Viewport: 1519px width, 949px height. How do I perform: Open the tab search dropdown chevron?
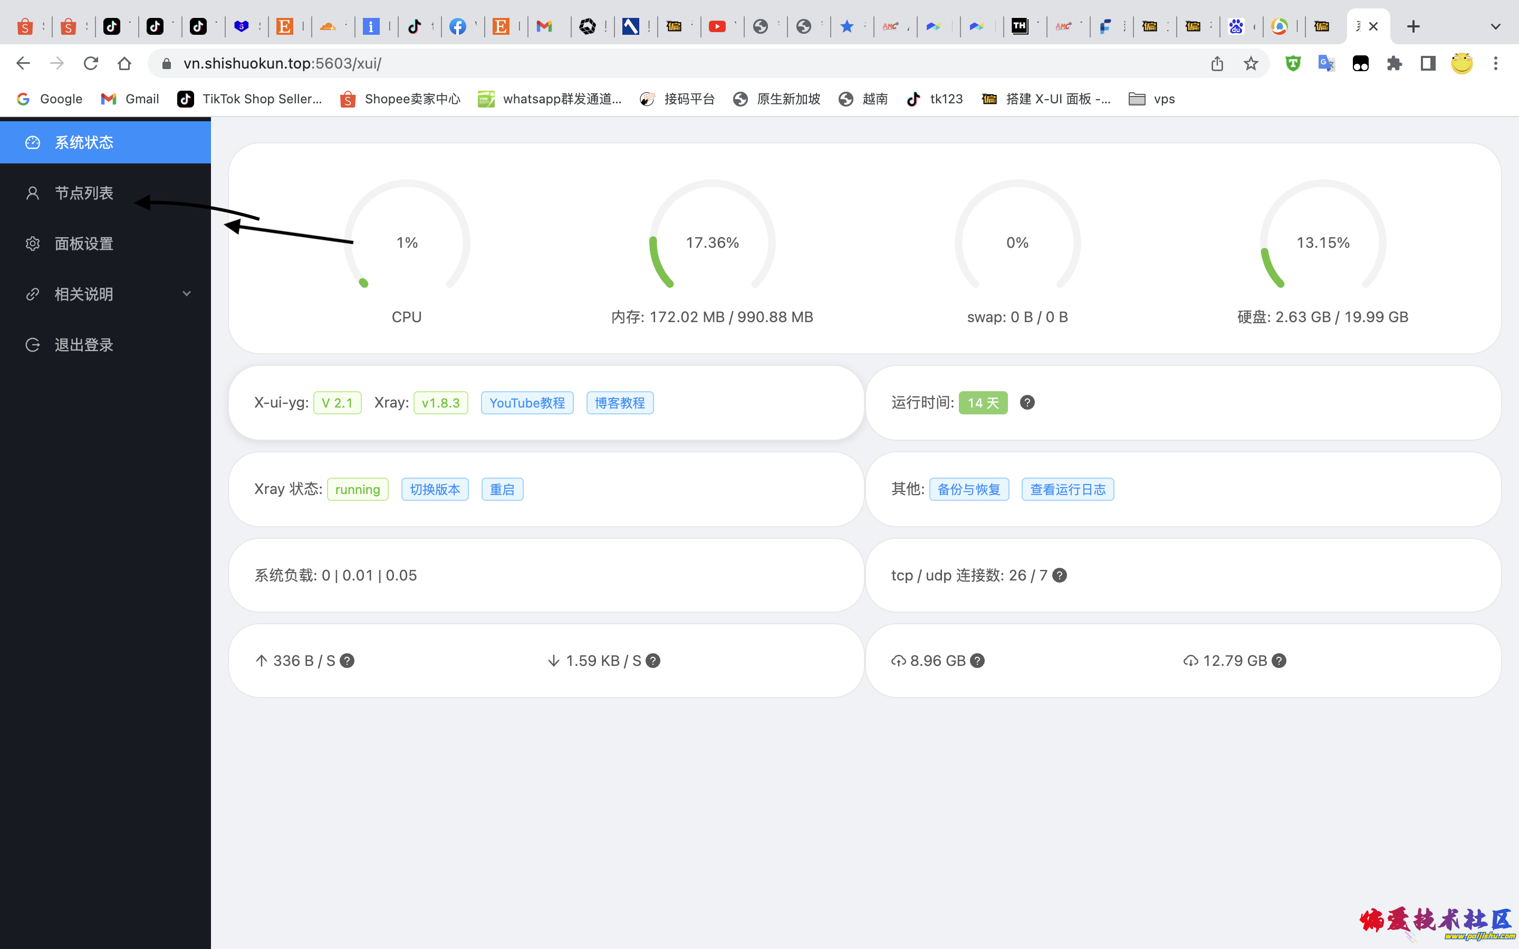pyautogui.click(x=1495, y=26)
